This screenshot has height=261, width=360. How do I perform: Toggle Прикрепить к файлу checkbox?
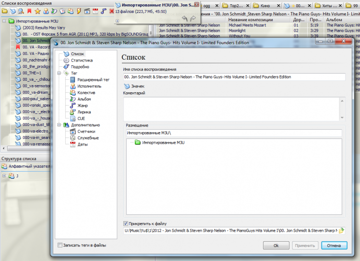pos(126,224)
